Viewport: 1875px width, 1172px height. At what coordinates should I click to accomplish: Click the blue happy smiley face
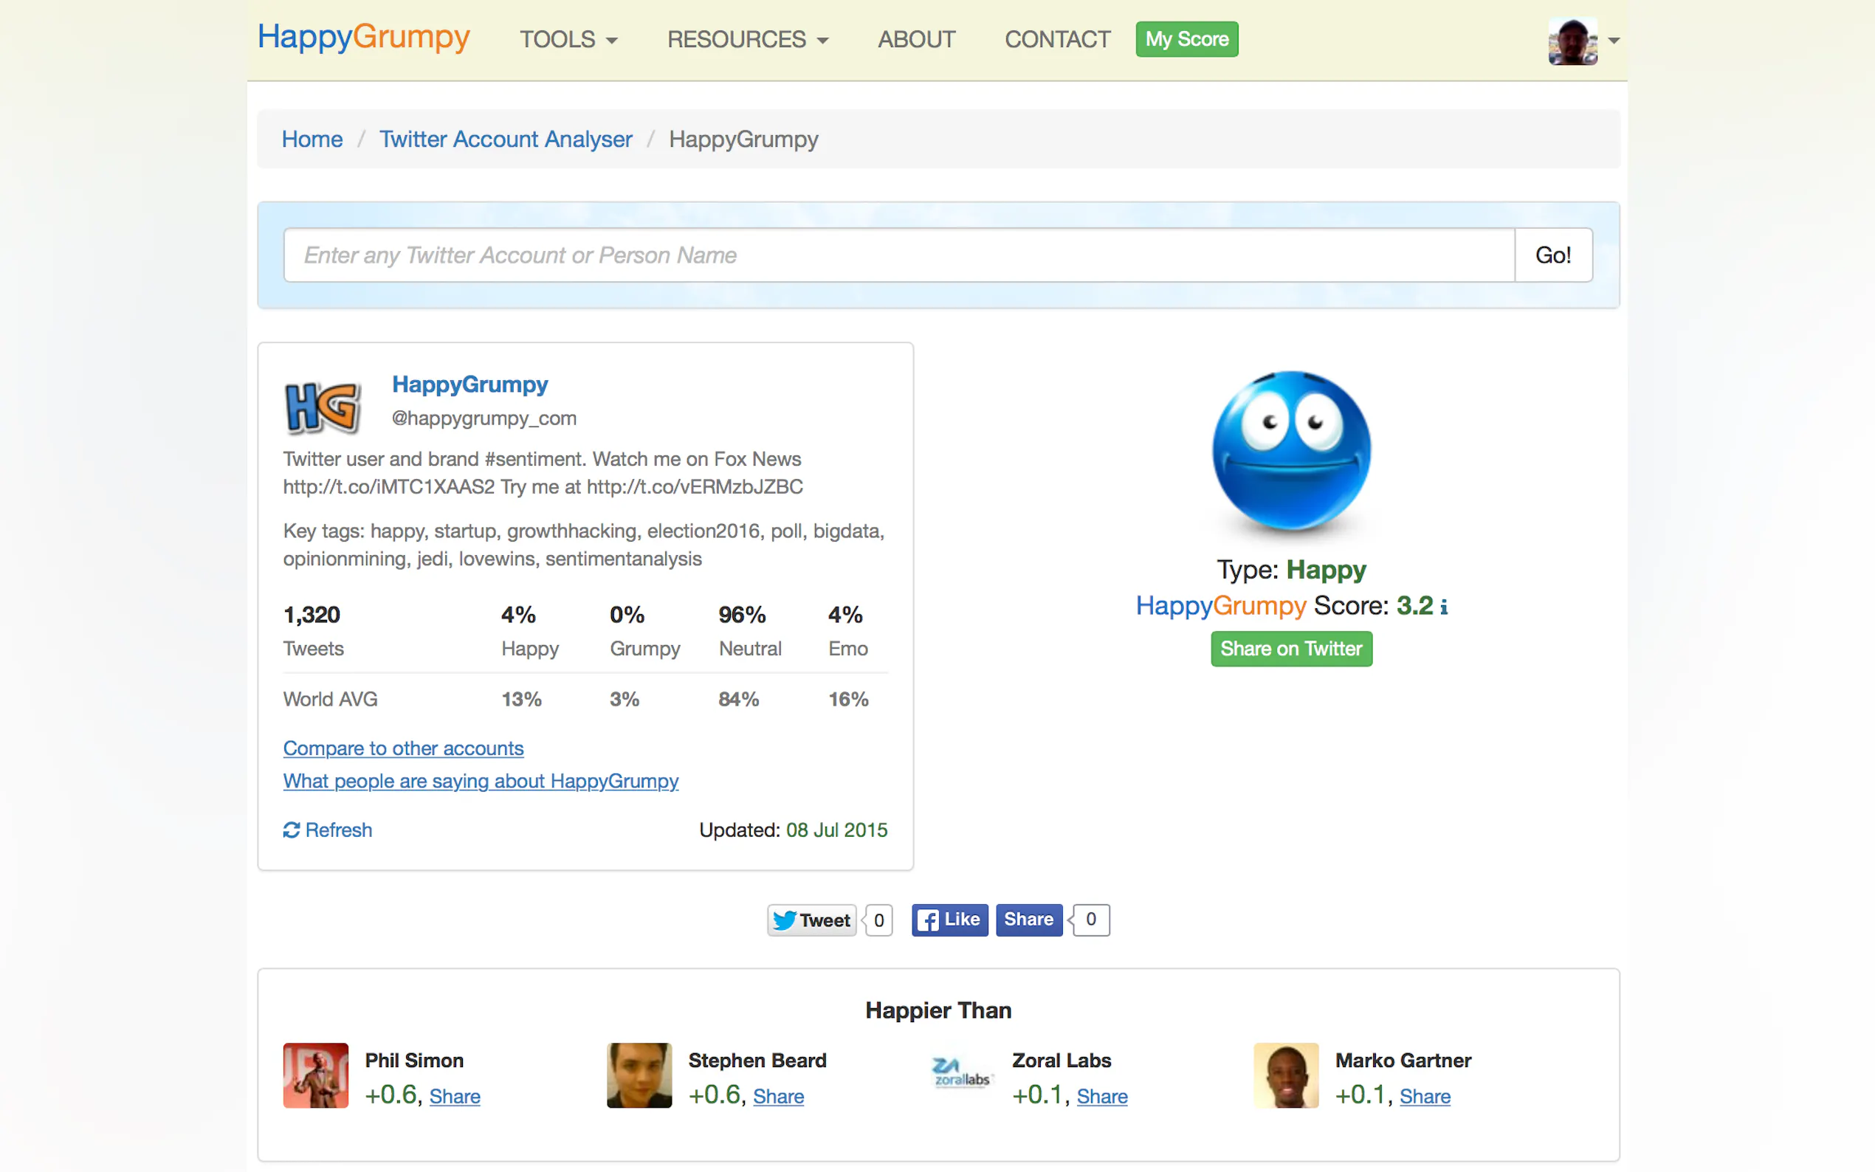click(x=1291, y=450)
